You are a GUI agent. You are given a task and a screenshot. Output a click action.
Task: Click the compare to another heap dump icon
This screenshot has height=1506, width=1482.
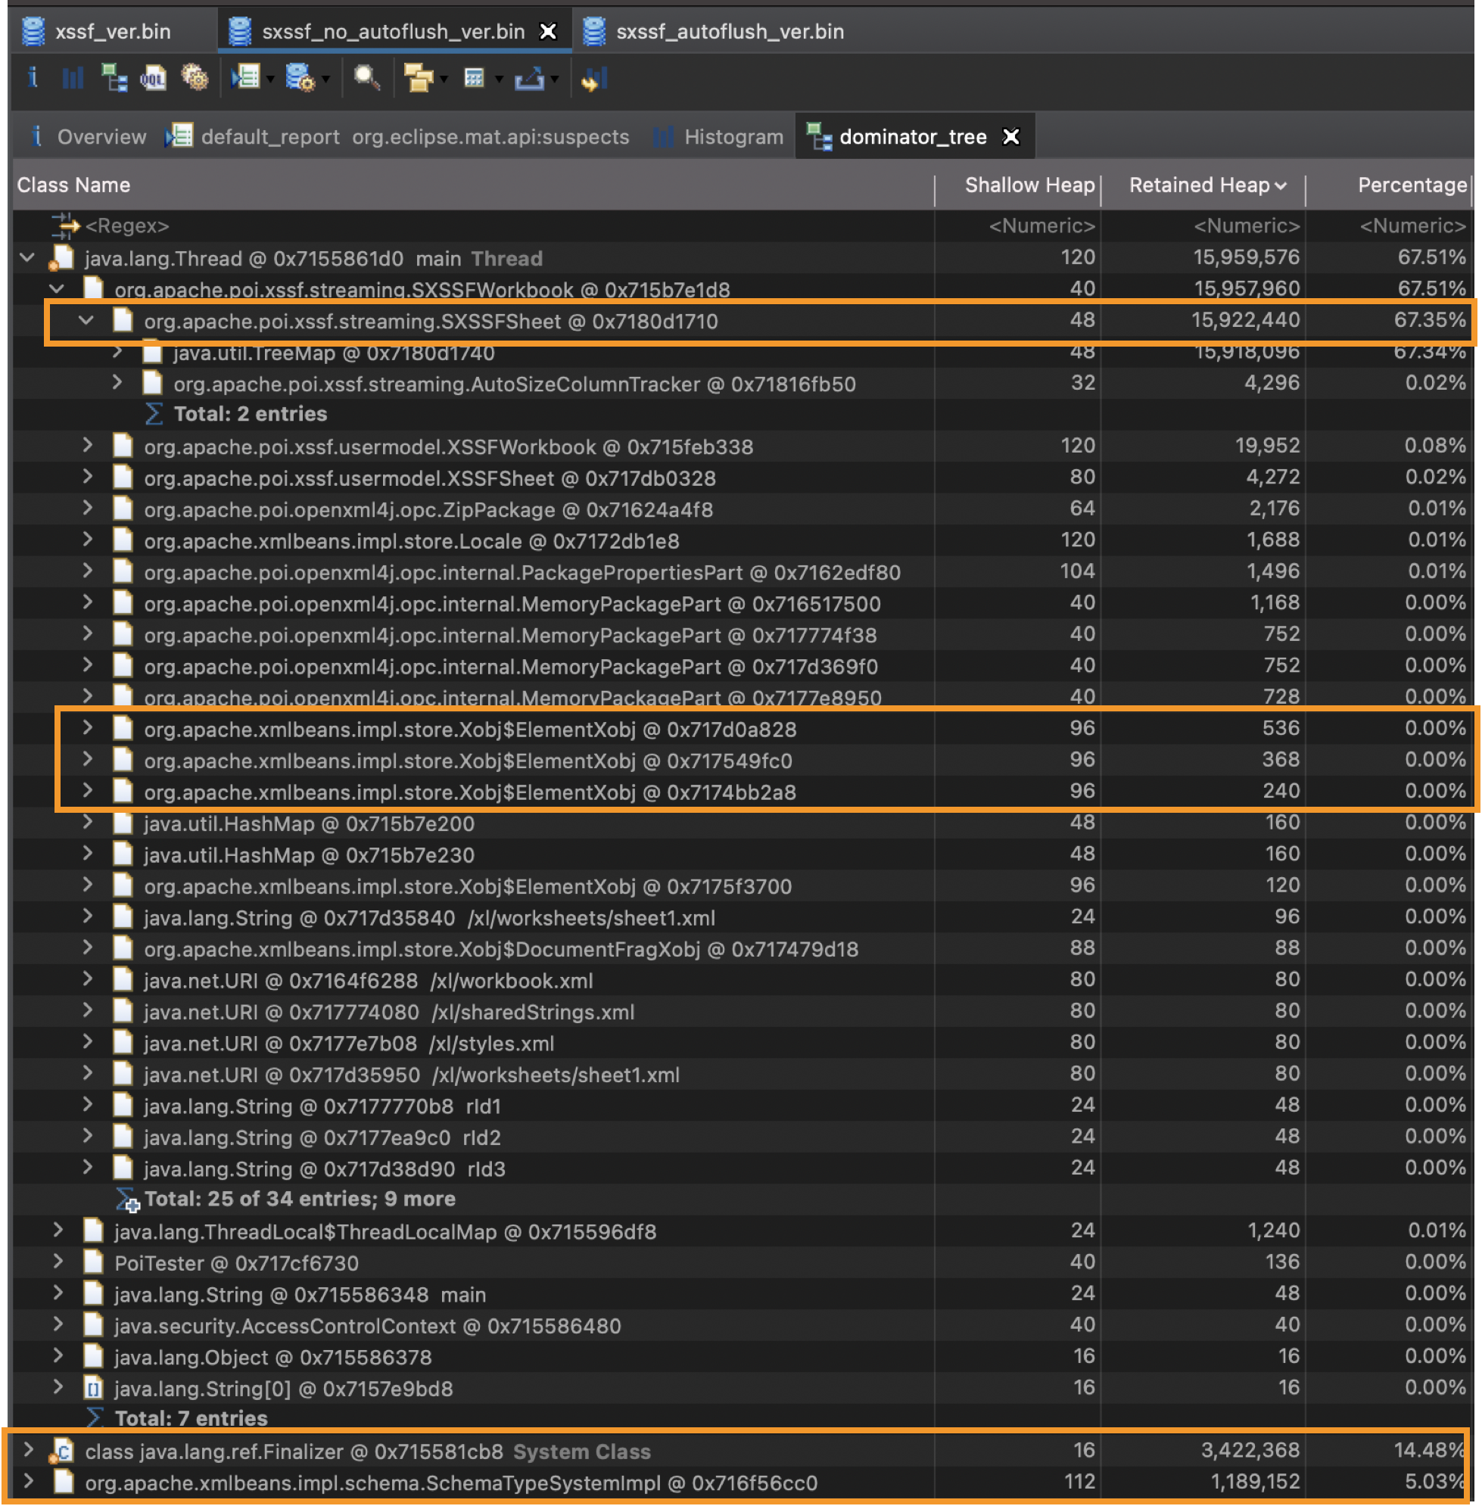coord(594,78)
